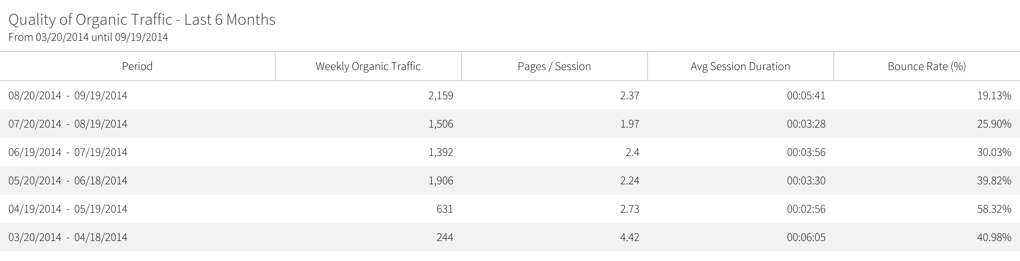This screenshot has height=261, width=1020.
Task: Click the Period column header
Action: pyautogui.click(x=137, y=66)
